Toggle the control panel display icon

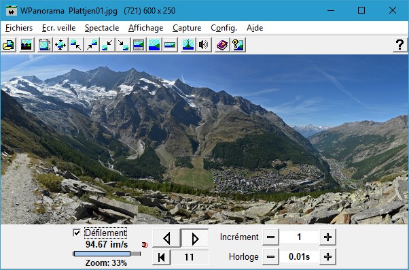pos(139,45)
